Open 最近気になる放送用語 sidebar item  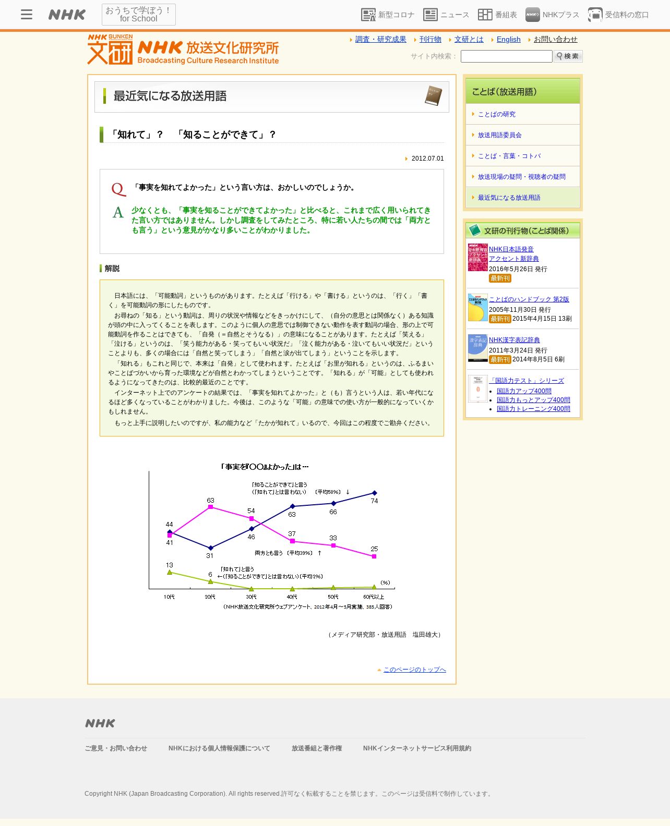click(522, 198)
